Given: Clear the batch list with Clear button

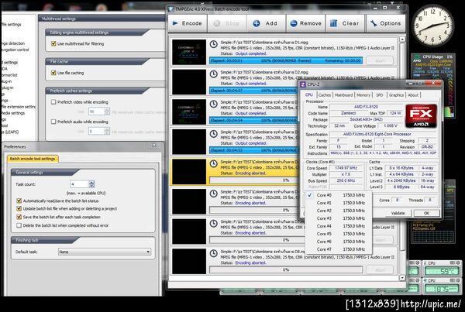Looking at the screenshot, I should [345, 23].
